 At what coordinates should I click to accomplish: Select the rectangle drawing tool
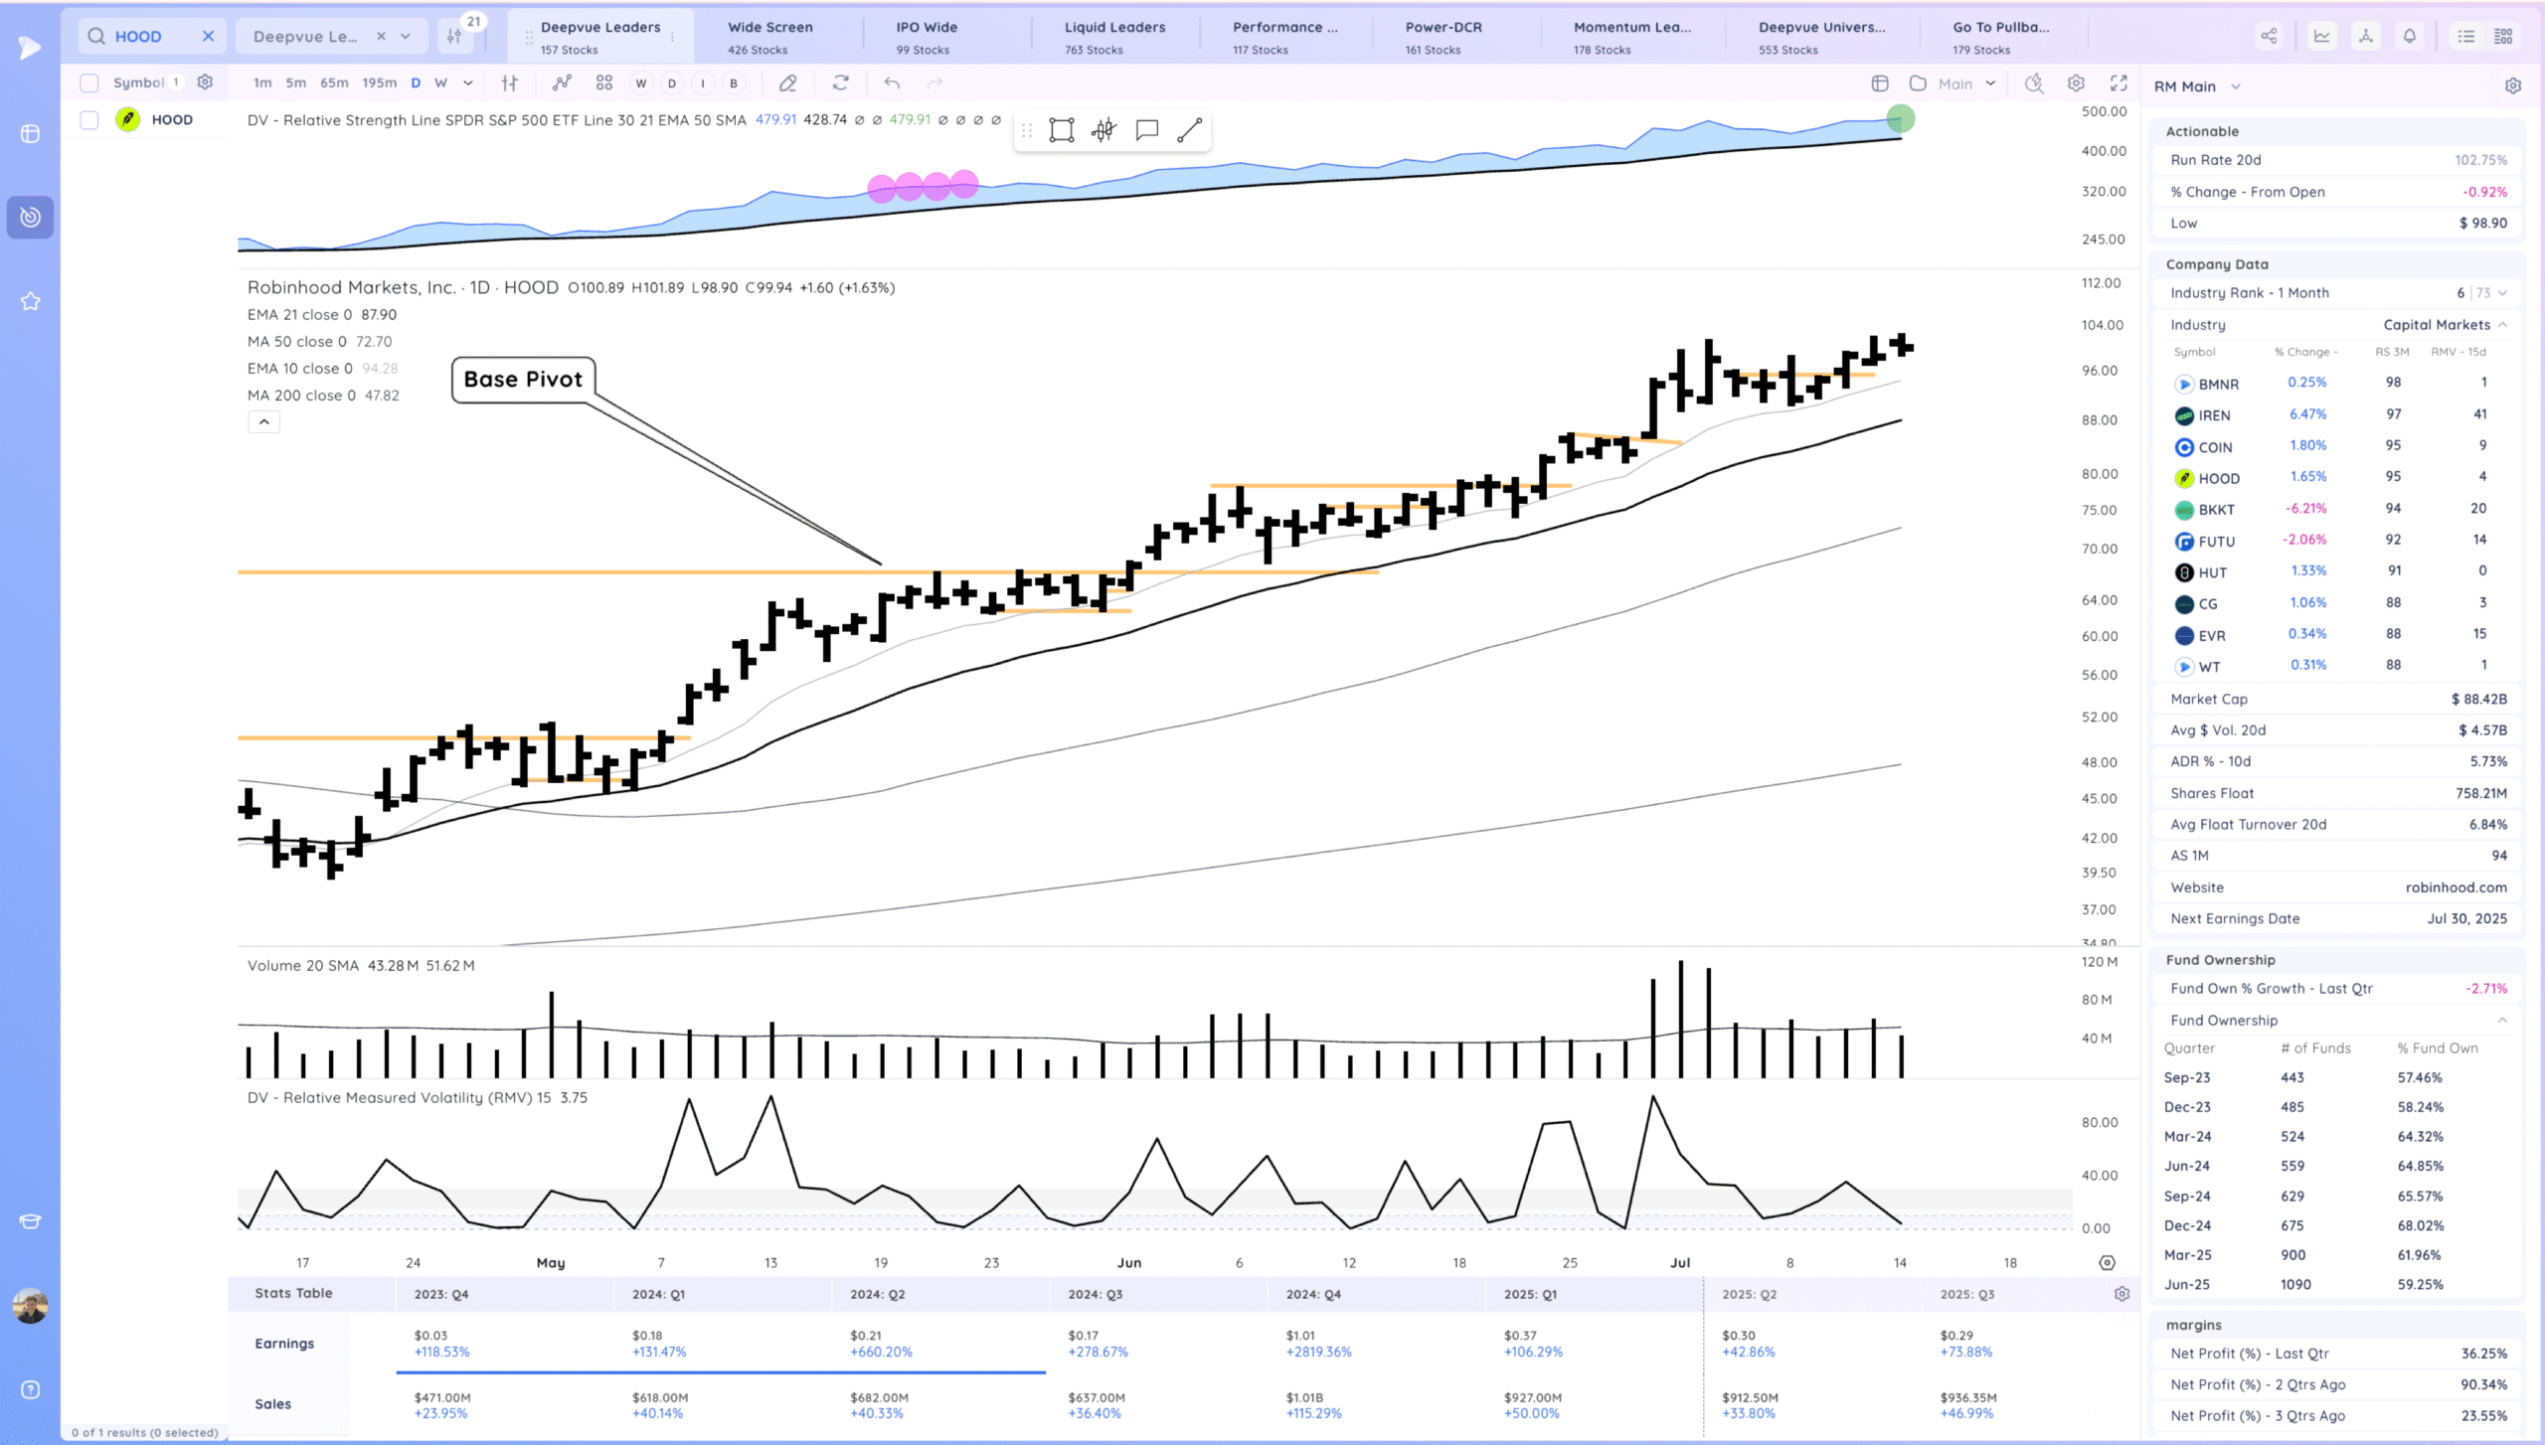pos(1061,130)
